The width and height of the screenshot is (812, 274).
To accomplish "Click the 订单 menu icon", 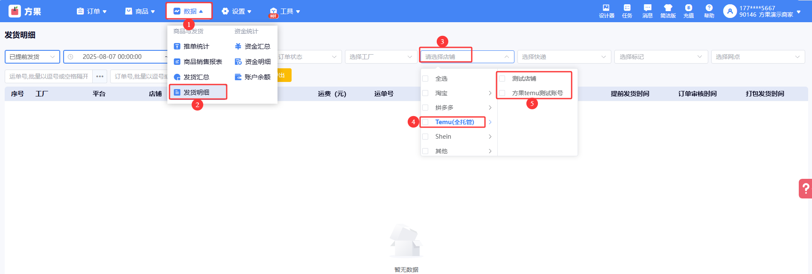I will point(80,12).
